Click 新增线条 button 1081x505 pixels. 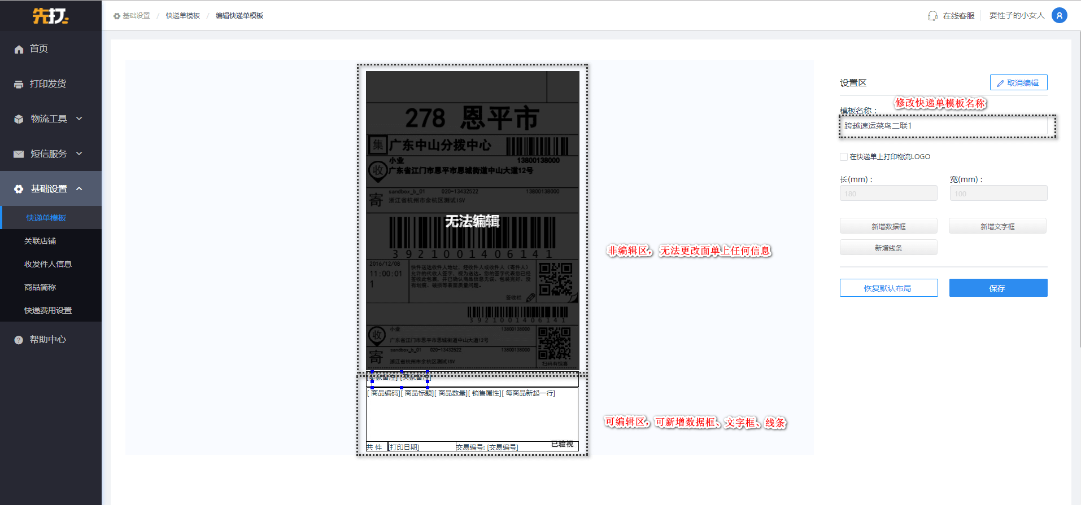888,248
